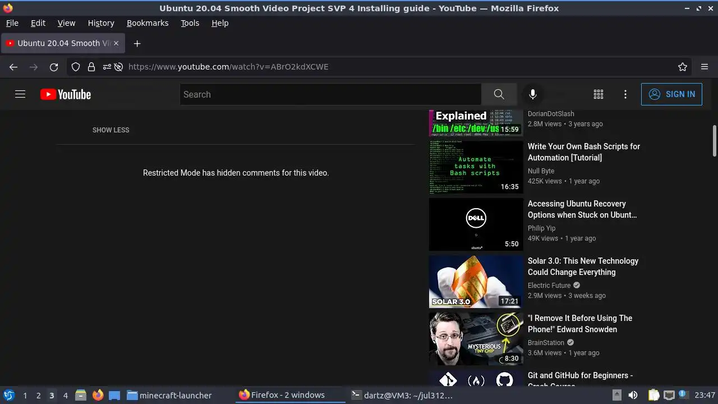Go back with Firefox back arrow
The image size is (718, 404).
(13, 67)
